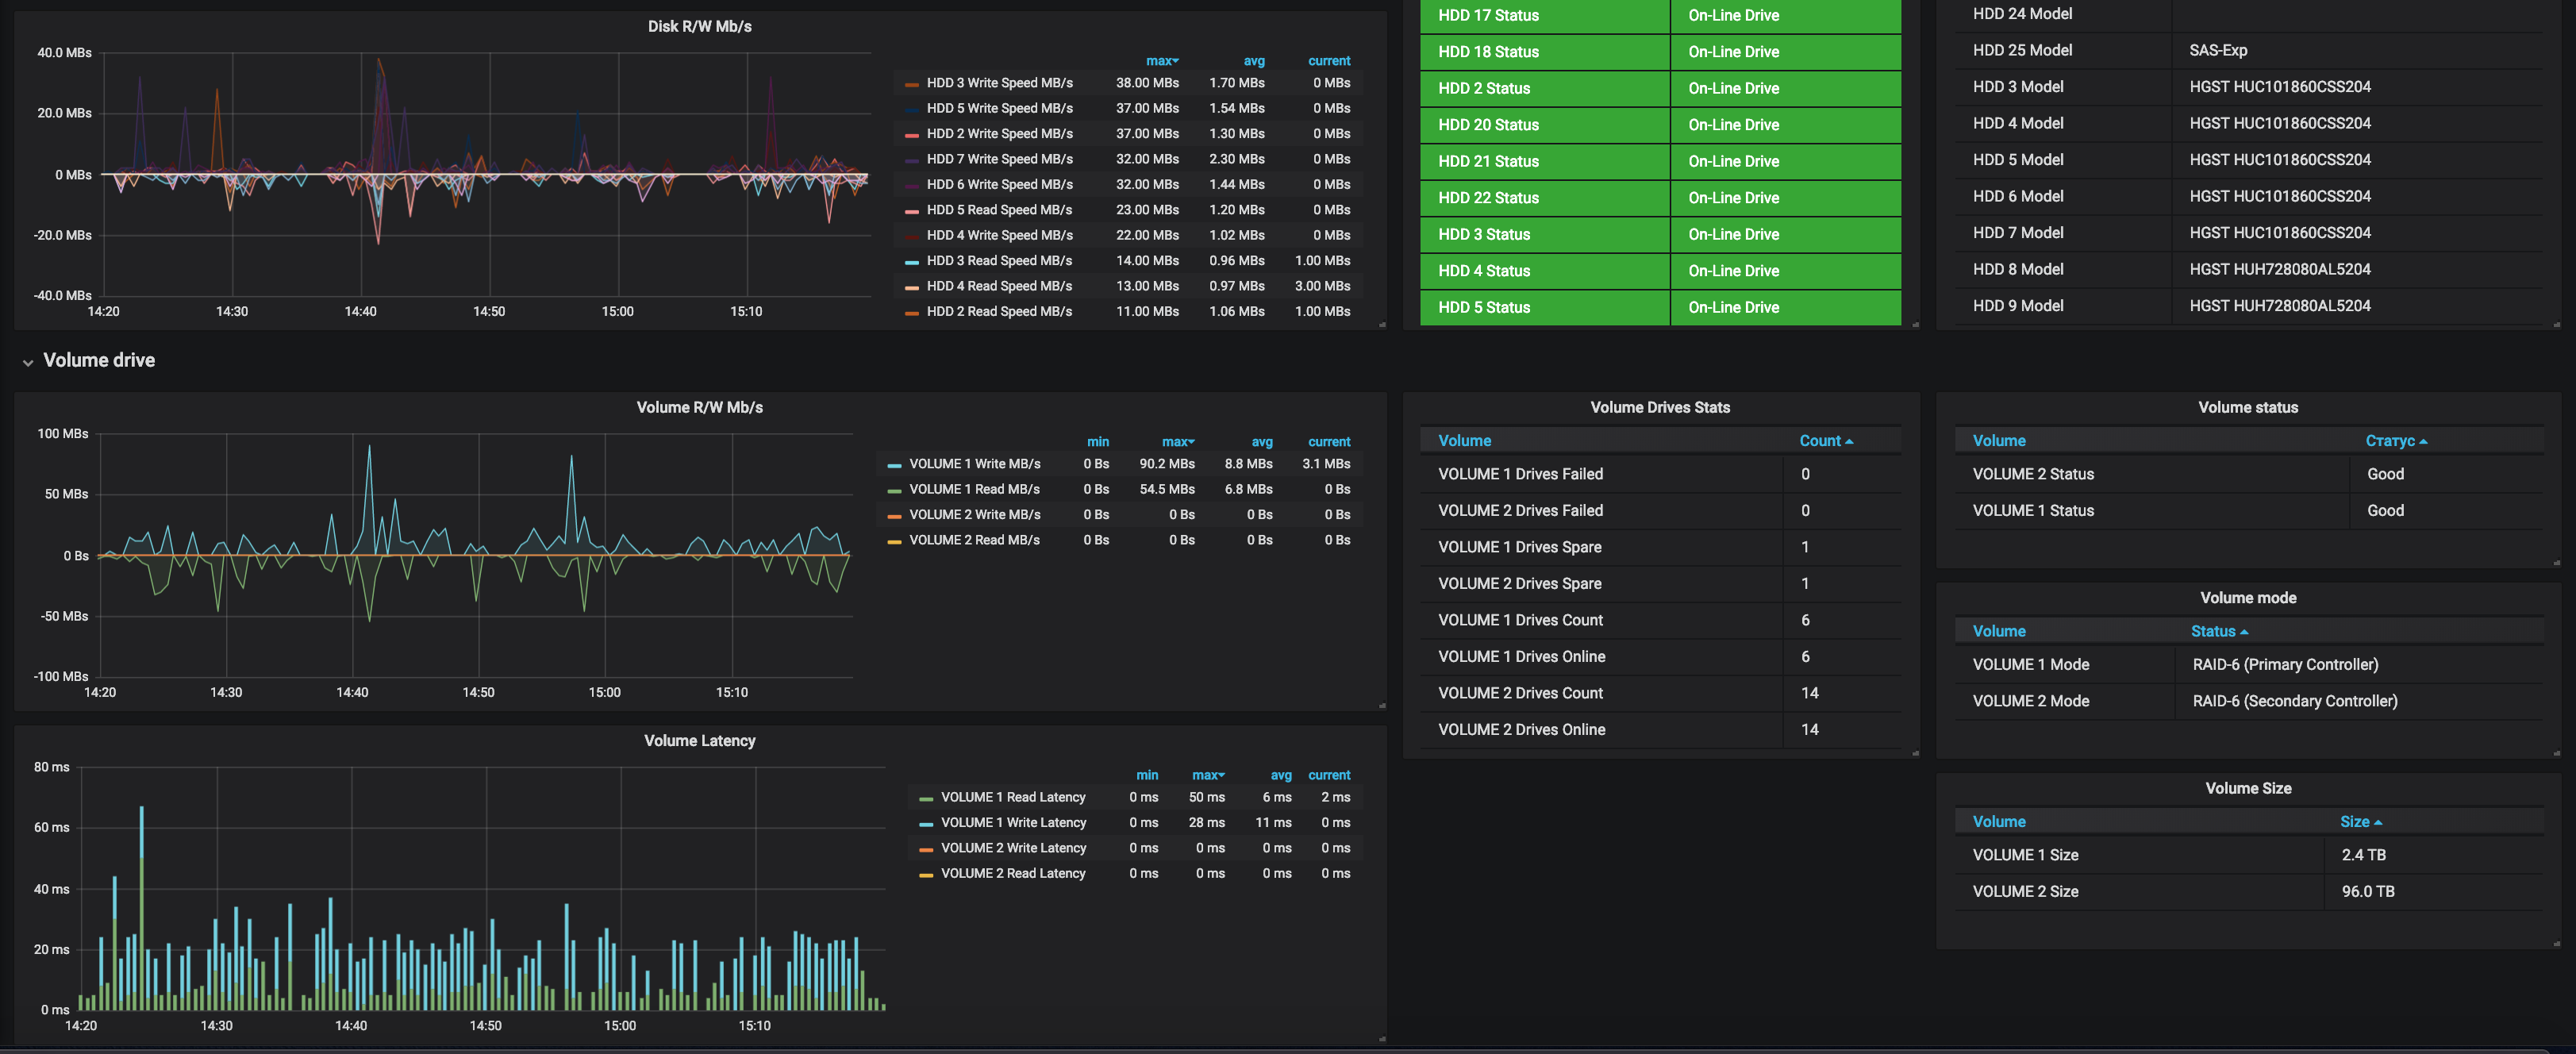Viewport: 2576px width, 1054px height.
Task: Toggle the HDD 7 Write Speed MB/s series
Action: click(999, 159)
